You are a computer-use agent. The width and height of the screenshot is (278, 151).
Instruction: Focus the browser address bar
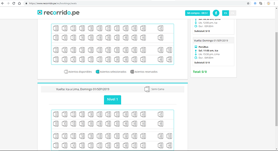137,3
